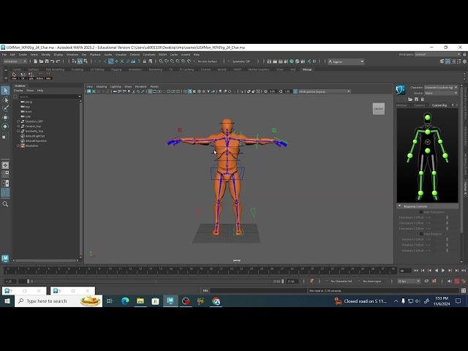Viewport: 468px width, 351px height.
Task: Select the Paint Selection tool
Action: pyautogui.click(x=5, y=108)
